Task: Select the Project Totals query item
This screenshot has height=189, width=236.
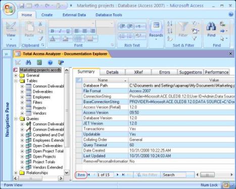Action: 44,162
